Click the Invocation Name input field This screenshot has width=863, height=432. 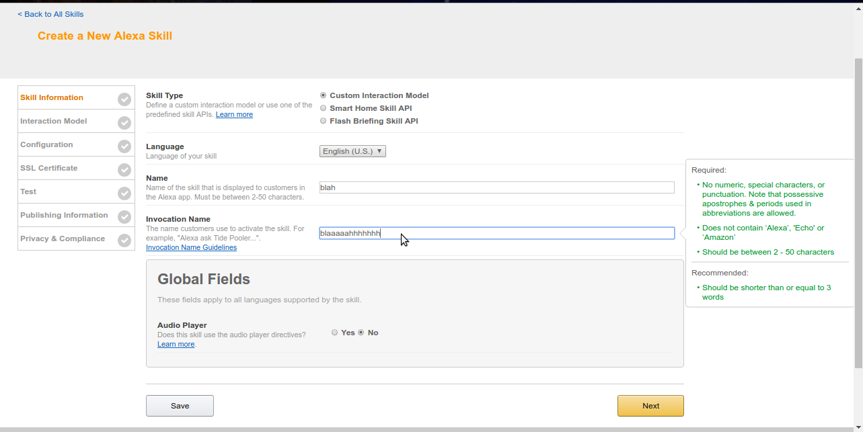tap(497, 233)
